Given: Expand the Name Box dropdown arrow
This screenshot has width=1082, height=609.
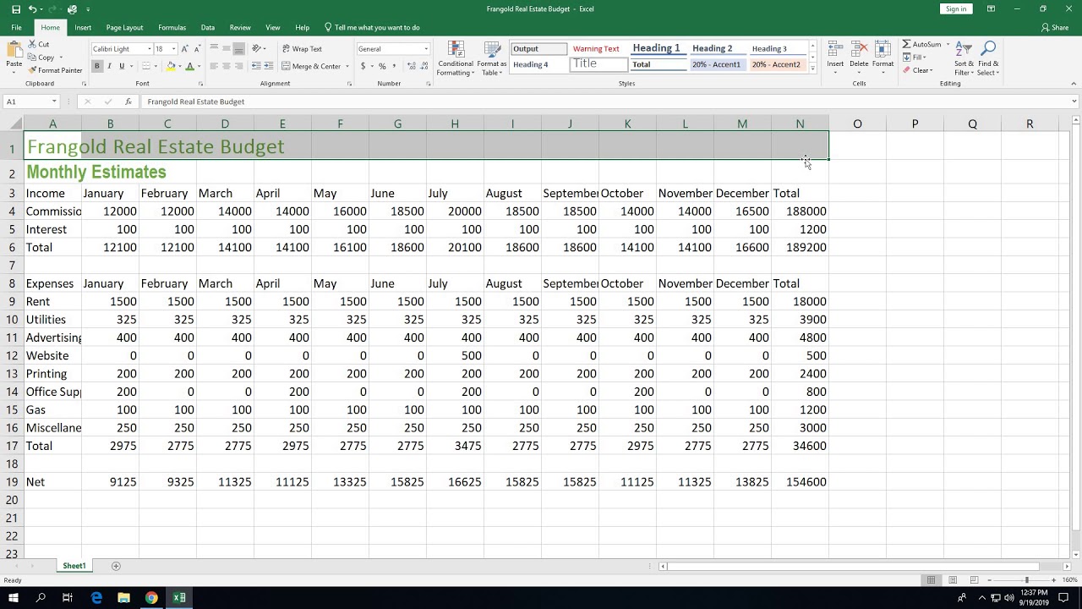Looking at the screenshot, I should coord(54,101).
